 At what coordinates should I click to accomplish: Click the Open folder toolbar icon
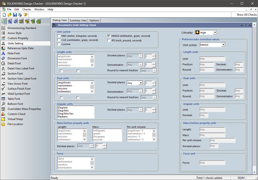(10, 15)
